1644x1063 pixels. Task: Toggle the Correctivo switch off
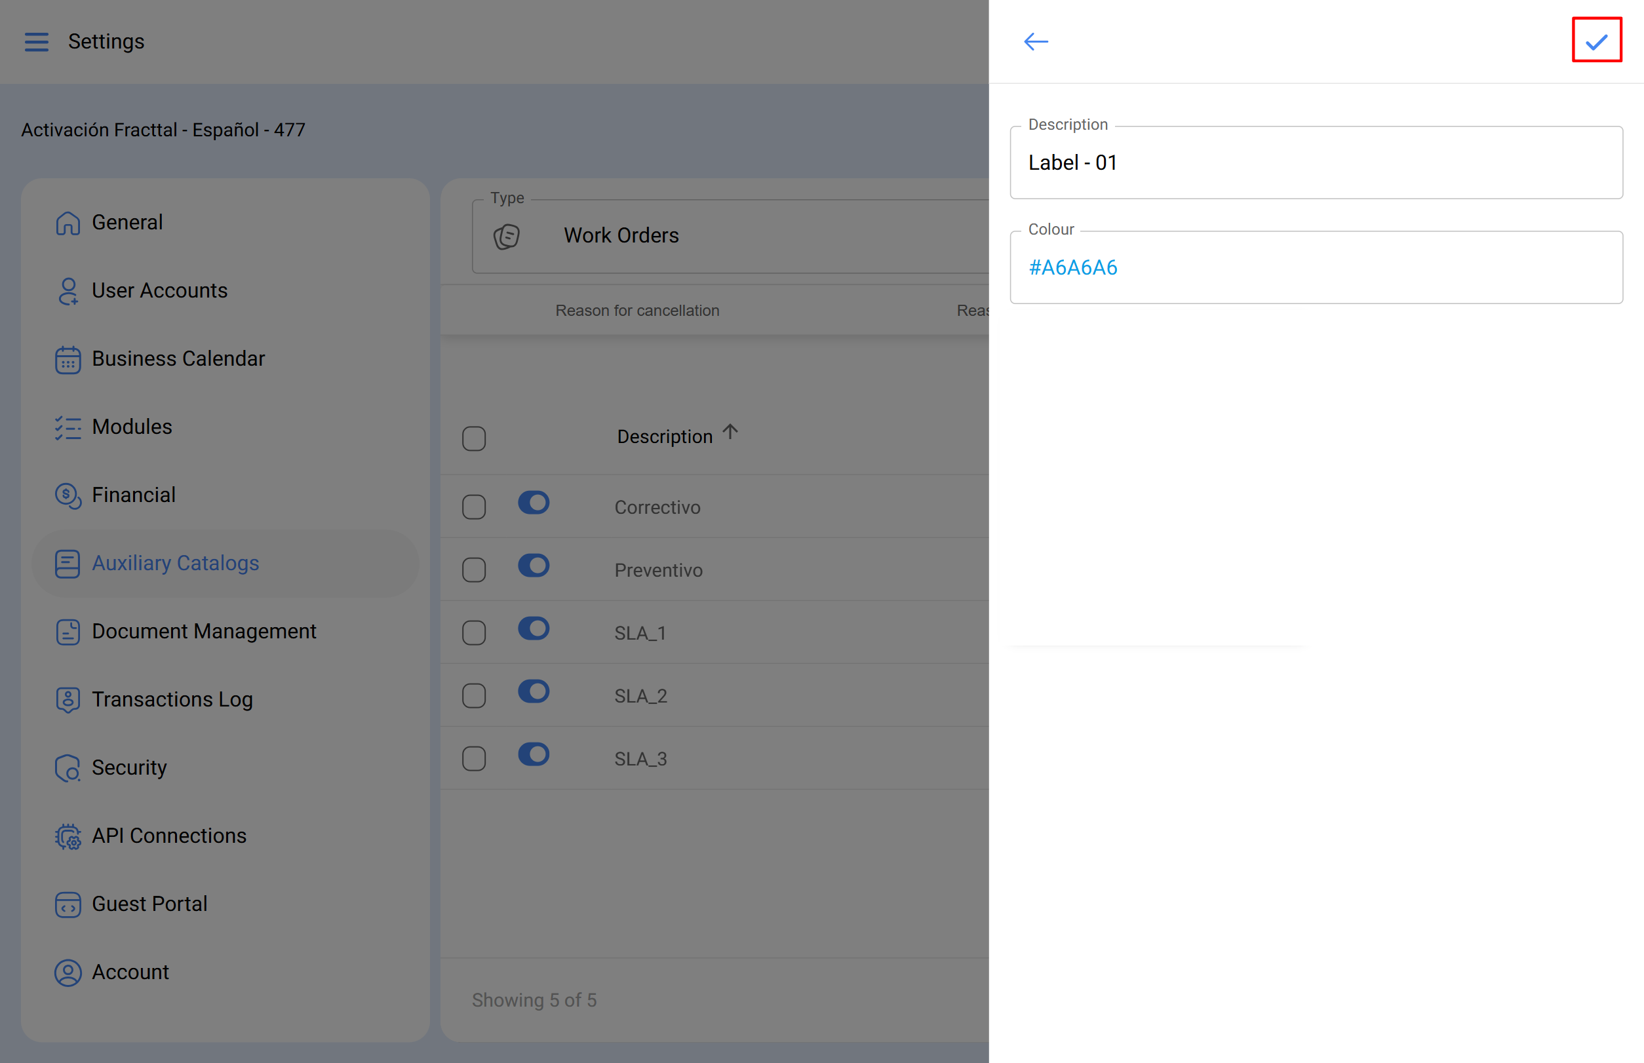point(533,503)
